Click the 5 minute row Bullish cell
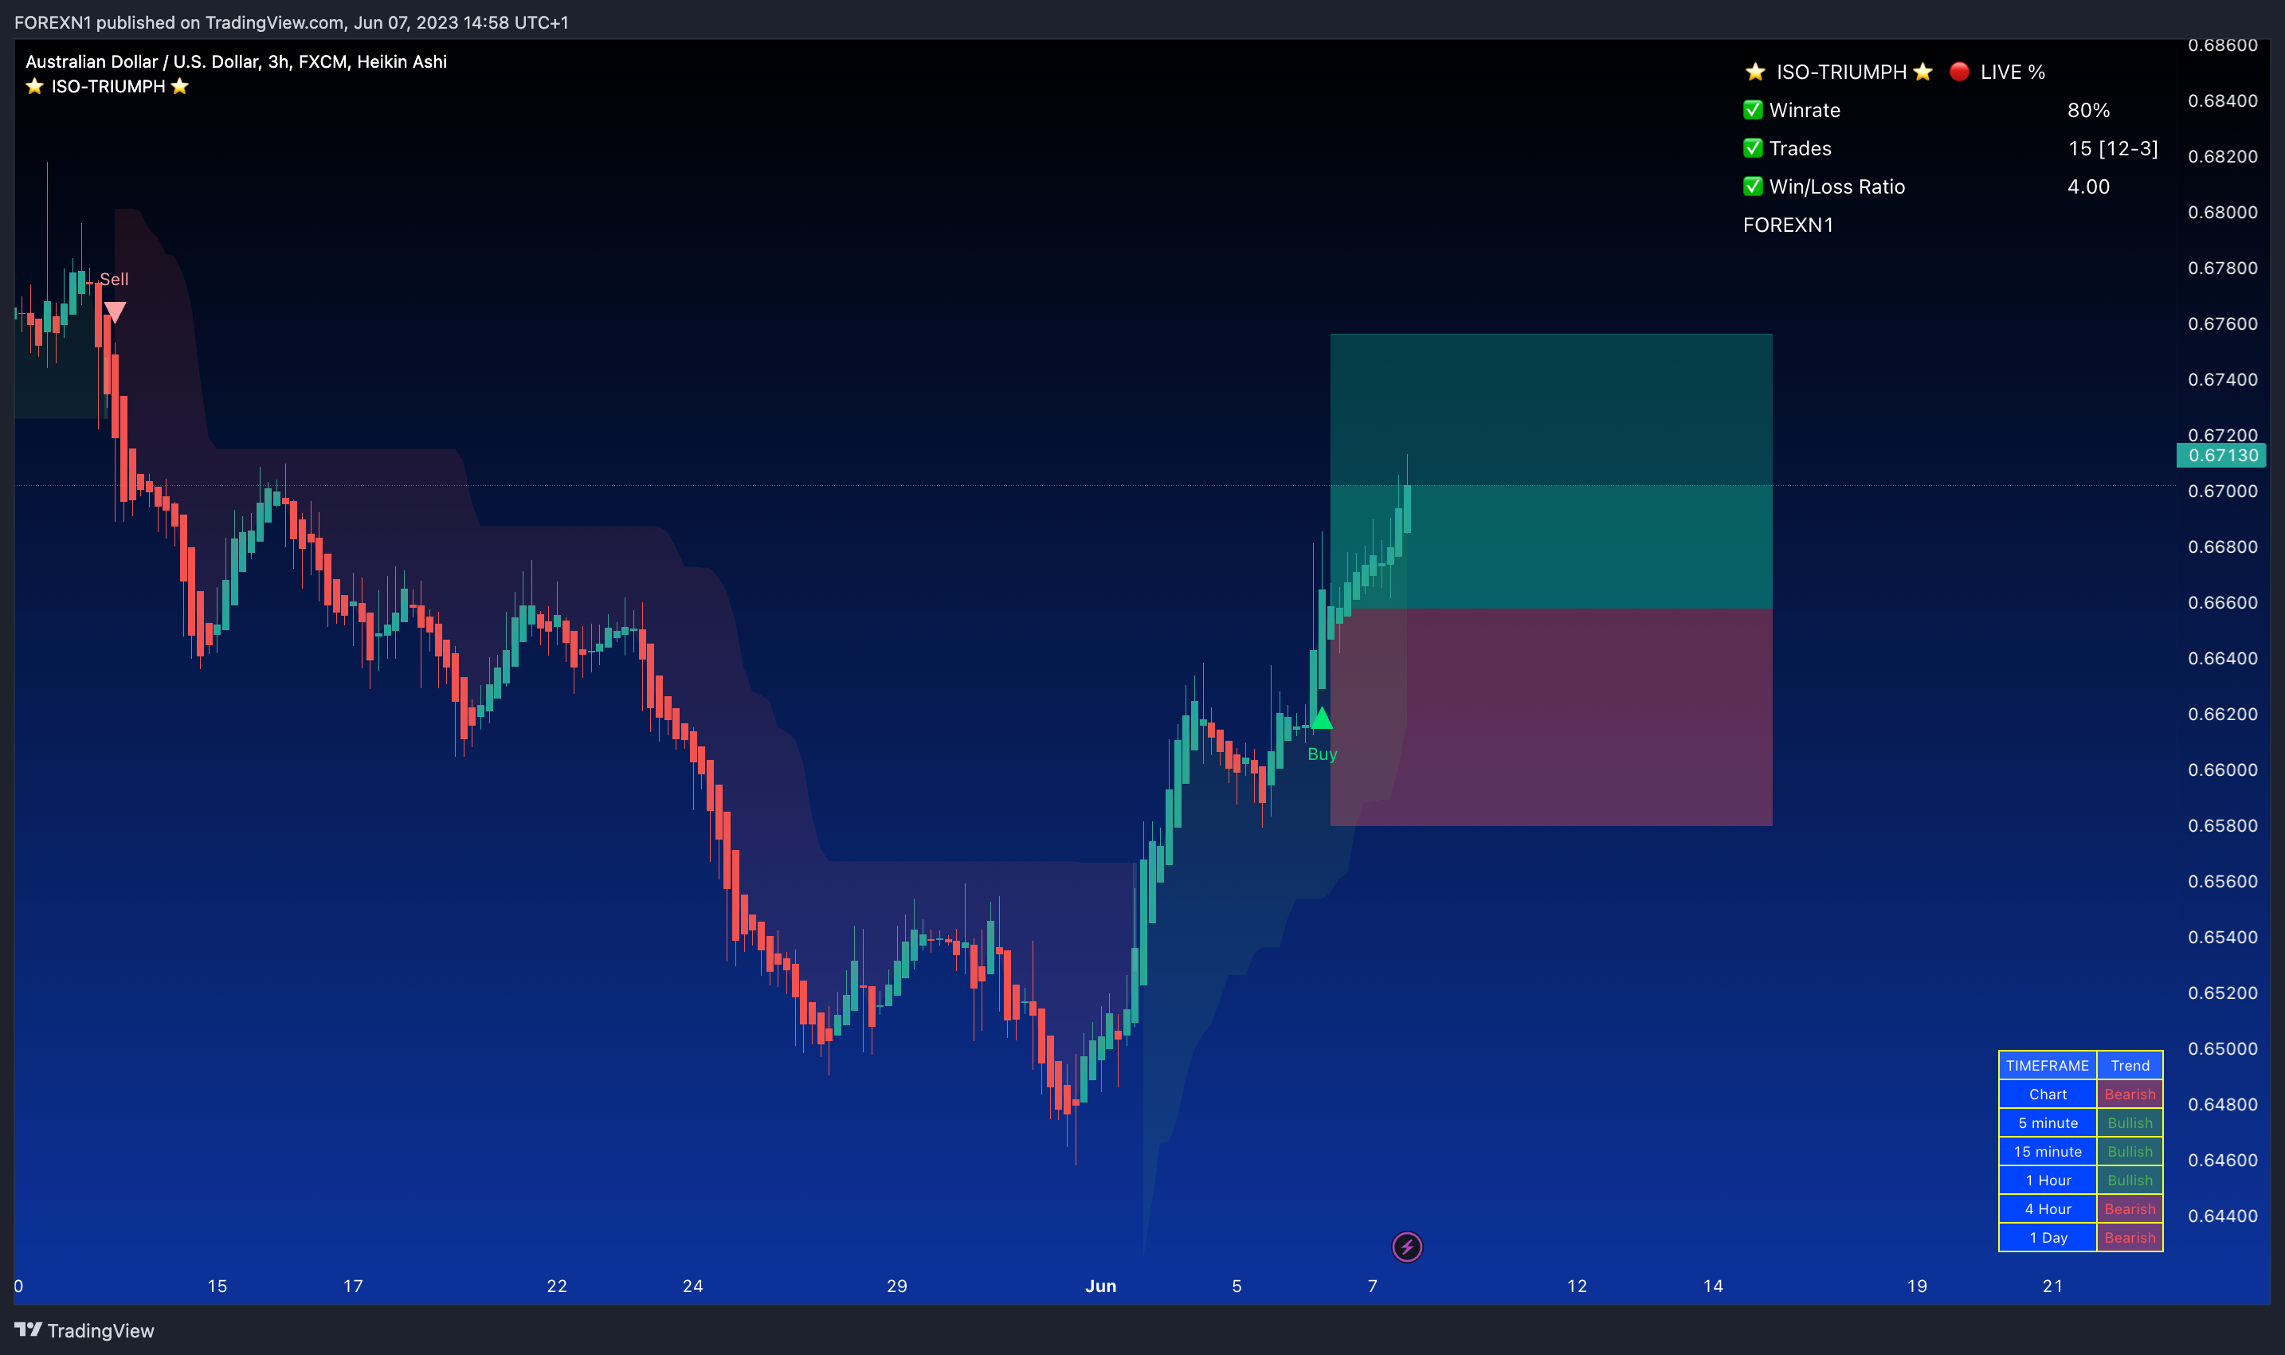The height and width of the screenshot is (1355, 2285). click(2130, 1123)
